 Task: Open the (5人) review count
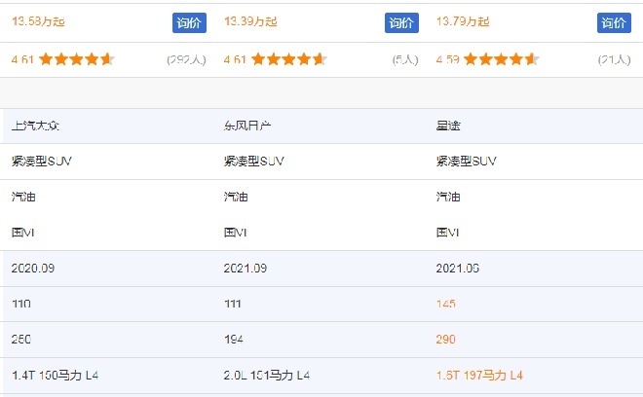click(405, 59)
